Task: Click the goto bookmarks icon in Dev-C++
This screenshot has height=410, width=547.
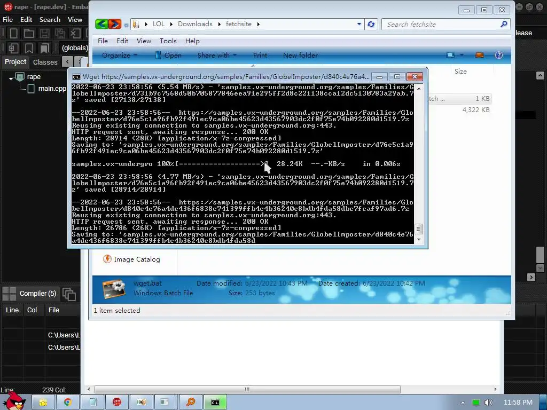Action: point(44,48)
